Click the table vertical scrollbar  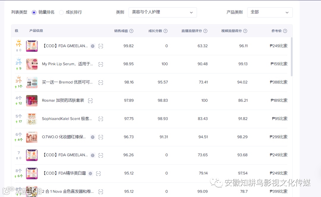pyautogui.click(x=292, y=57)
